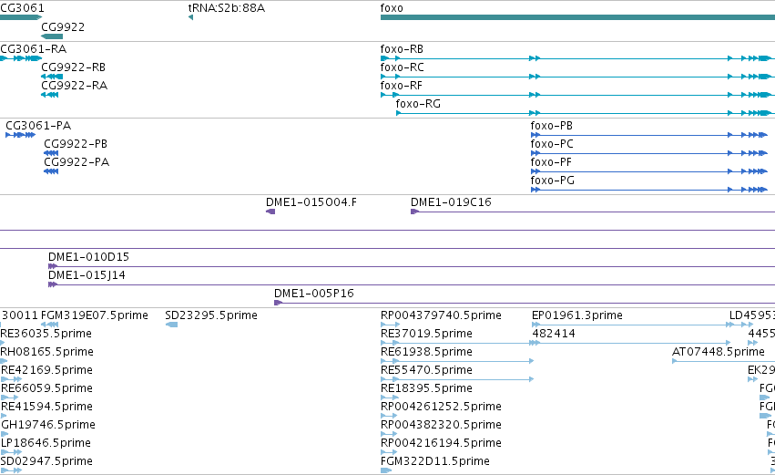This screenshot has width=775, height=475.
Task: Select the DME1-019C16 start arrow glyph
Action: 415,212
